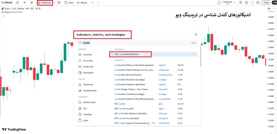Select Candlestick Reversal System script
This screenshot has width=277, height=134.
pos(128,75)
